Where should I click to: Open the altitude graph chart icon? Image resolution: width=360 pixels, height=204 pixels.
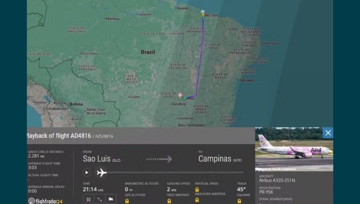coord(111,199)
